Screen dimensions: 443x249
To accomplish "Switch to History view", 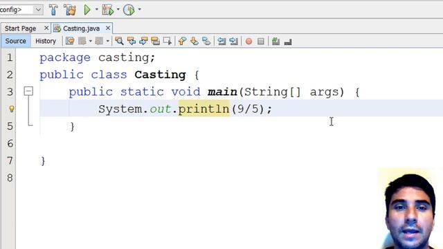I will (x=46, y=41).
